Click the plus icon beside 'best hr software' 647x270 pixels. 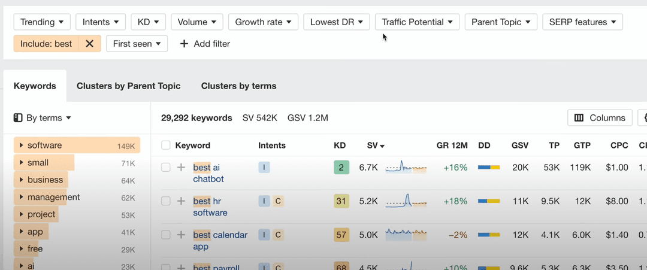click(181, 202)
